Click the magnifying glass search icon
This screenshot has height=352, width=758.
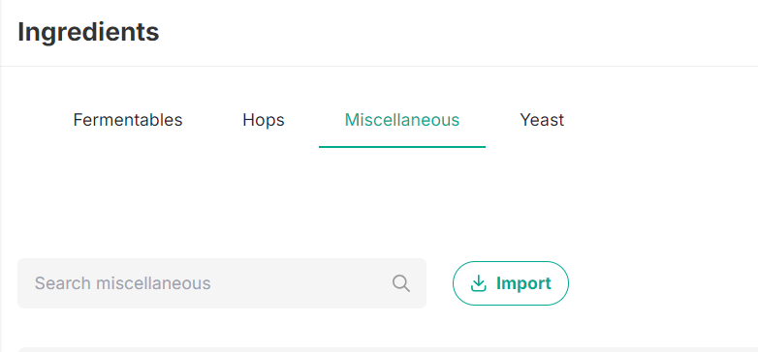tap(400, 283)
